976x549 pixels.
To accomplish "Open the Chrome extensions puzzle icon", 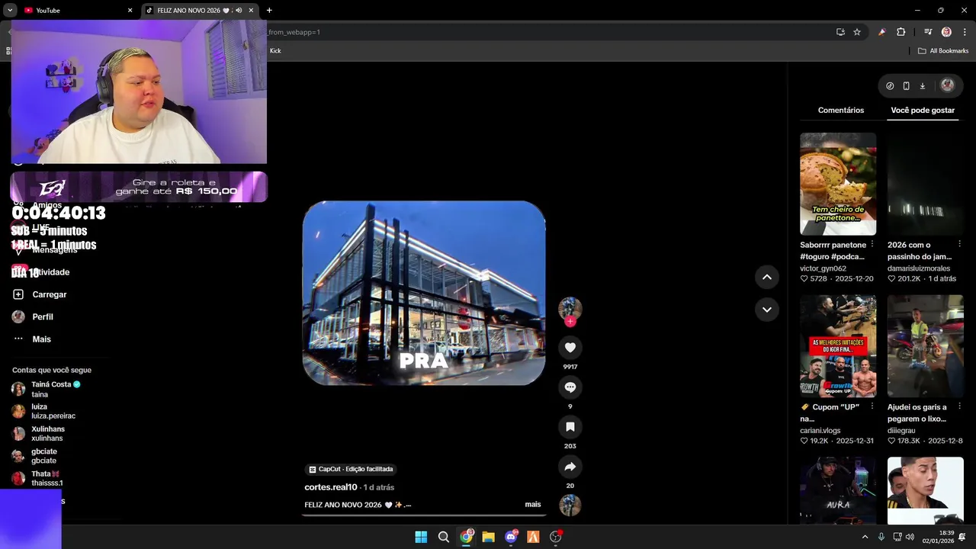I will (901, 32).
